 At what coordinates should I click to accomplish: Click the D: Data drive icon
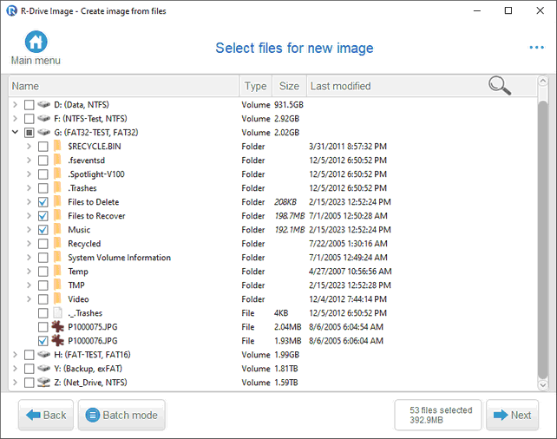(43, 104)
